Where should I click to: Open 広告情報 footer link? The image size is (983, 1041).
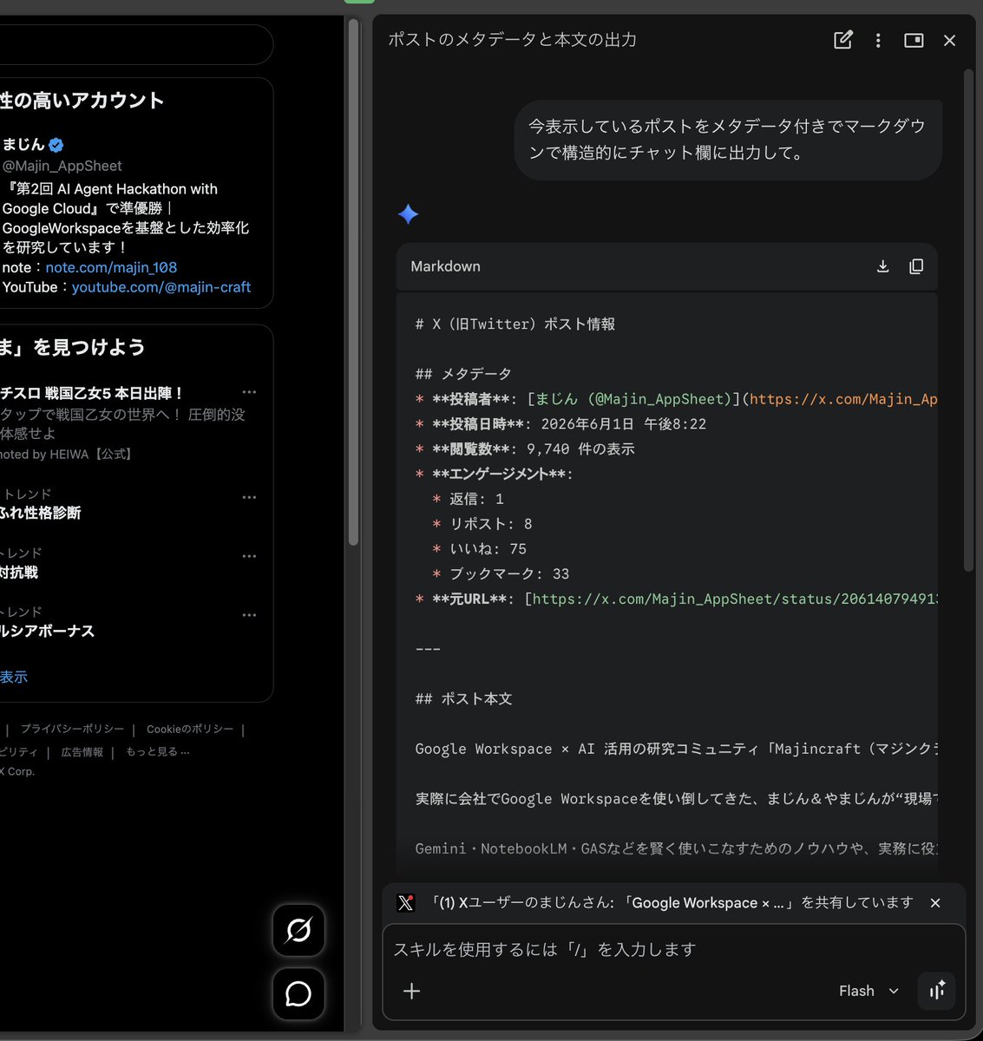tap(82, 752)
